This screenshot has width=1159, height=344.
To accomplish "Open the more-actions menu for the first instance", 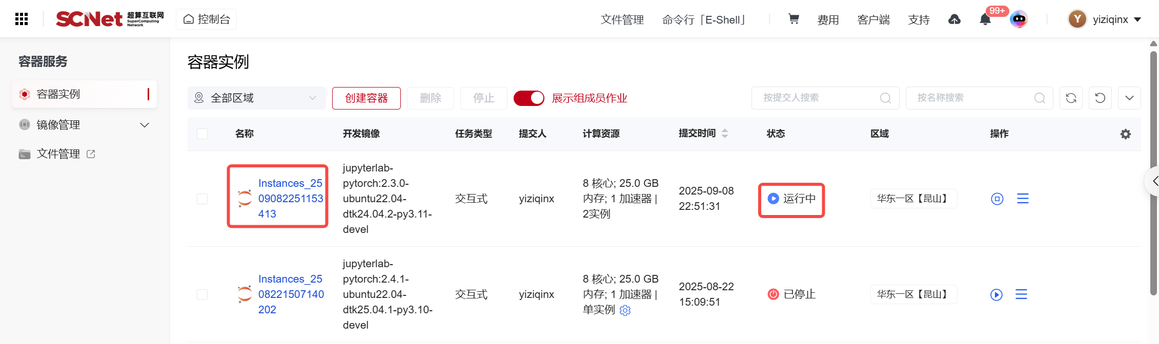I will click(x=1023, y=199).
